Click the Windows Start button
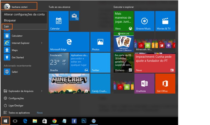This screenshot has width=210, height=125. coord(5,121)
